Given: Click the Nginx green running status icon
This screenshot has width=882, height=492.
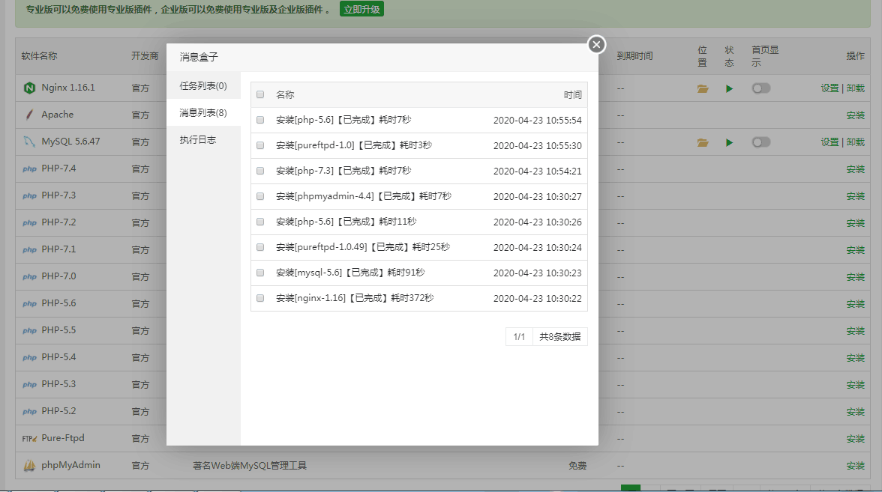Looking at the screenshot, I should [728, 88].
